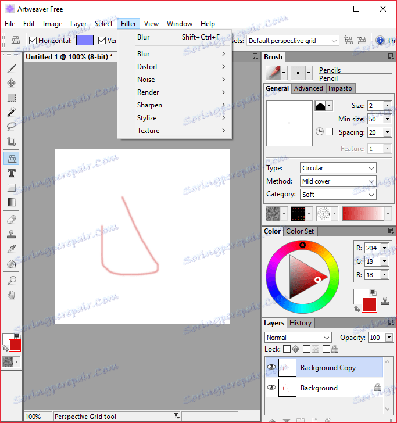Viewport: 397px width, 423px height.
Task: Select the Brush tool in the toolbox
Action: point(12,69)
